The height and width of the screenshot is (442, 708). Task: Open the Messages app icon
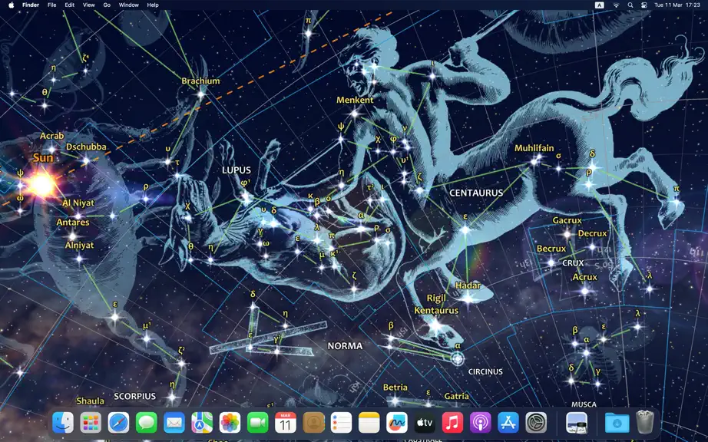point(147,423)
